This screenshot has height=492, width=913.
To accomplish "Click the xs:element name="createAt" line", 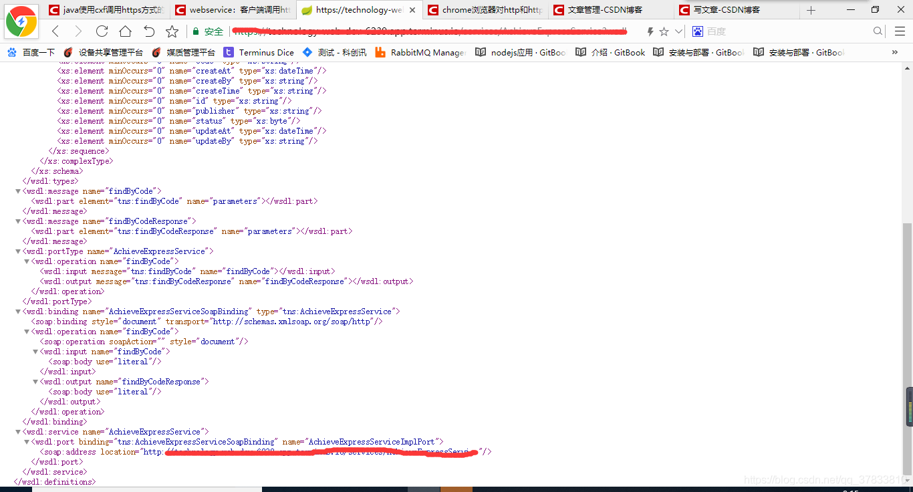I will pyautogui.click(x=192, y=71).
